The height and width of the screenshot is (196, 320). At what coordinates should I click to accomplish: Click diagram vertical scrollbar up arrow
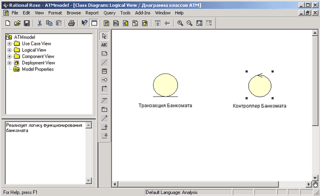315,33
